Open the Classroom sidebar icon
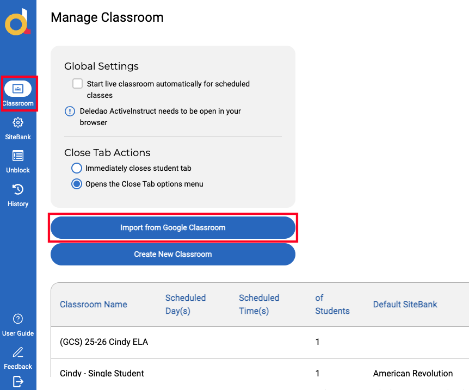Screen dimensions: 469x390 [18, 89]
